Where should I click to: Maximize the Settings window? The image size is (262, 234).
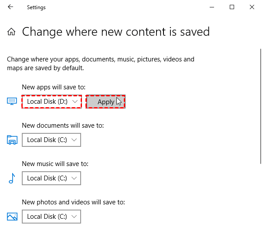click(232, 7)
